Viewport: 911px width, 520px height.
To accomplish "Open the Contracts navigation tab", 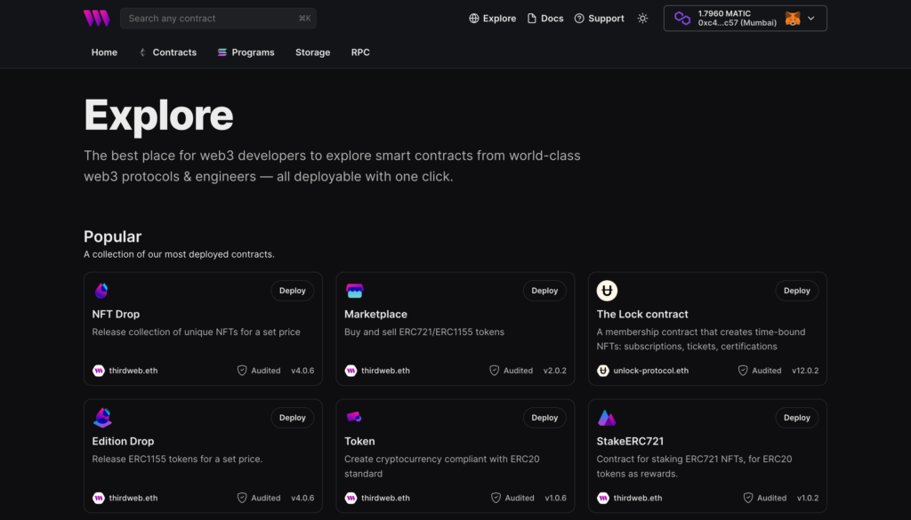I will (167, 52).
